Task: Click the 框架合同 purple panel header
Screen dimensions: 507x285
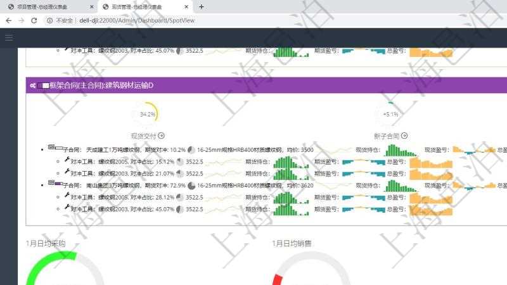Action: coord(266,85)
